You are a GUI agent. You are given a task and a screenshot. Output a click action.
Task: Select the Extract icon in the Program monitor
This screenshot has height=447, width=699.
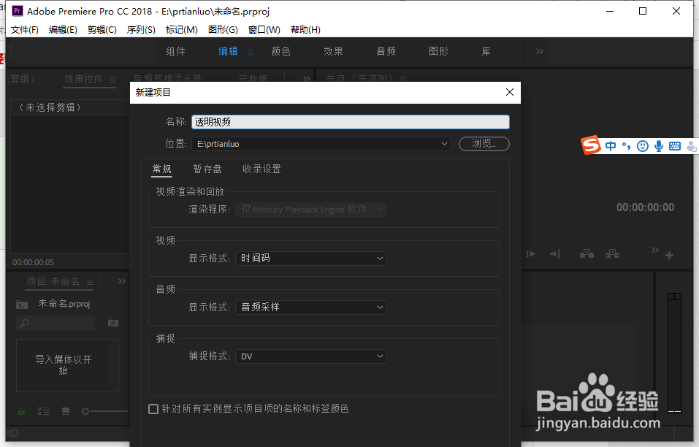pyautogui.click(x=612, y=253)
